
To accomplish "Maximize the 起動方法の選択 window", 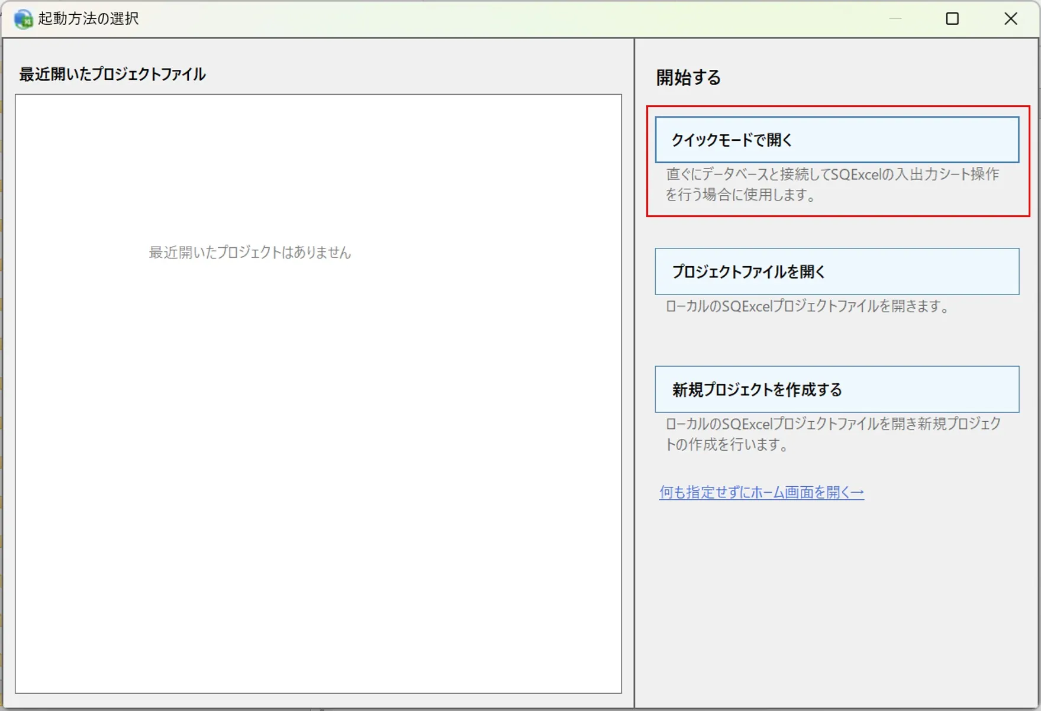I will (952, 19).
